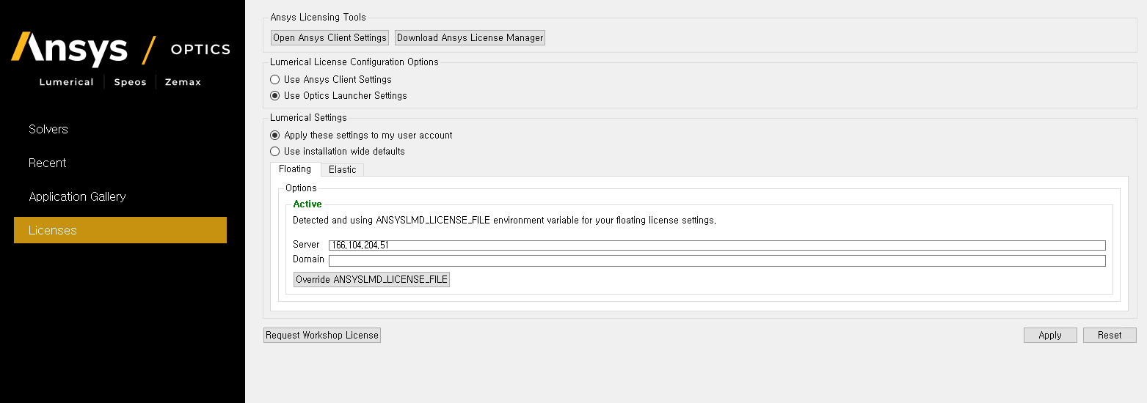
Task: Click the Lumerical label under the logo
Action: (67, 82)
